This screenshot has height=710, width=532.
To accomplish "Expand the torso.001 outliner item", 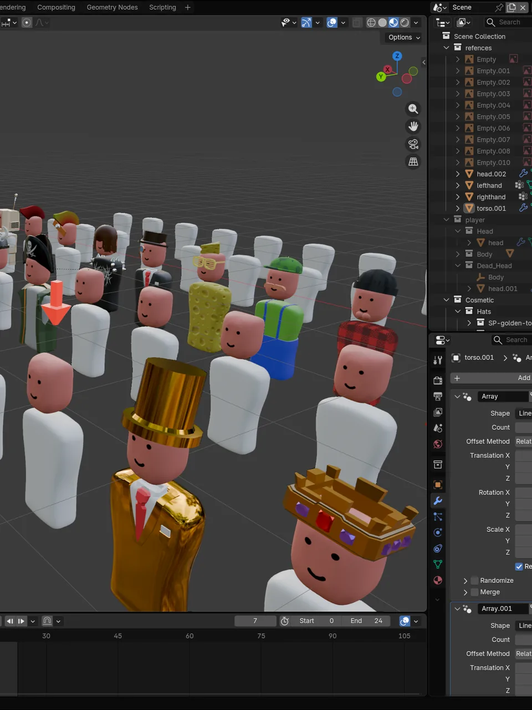I will point(458,208).
